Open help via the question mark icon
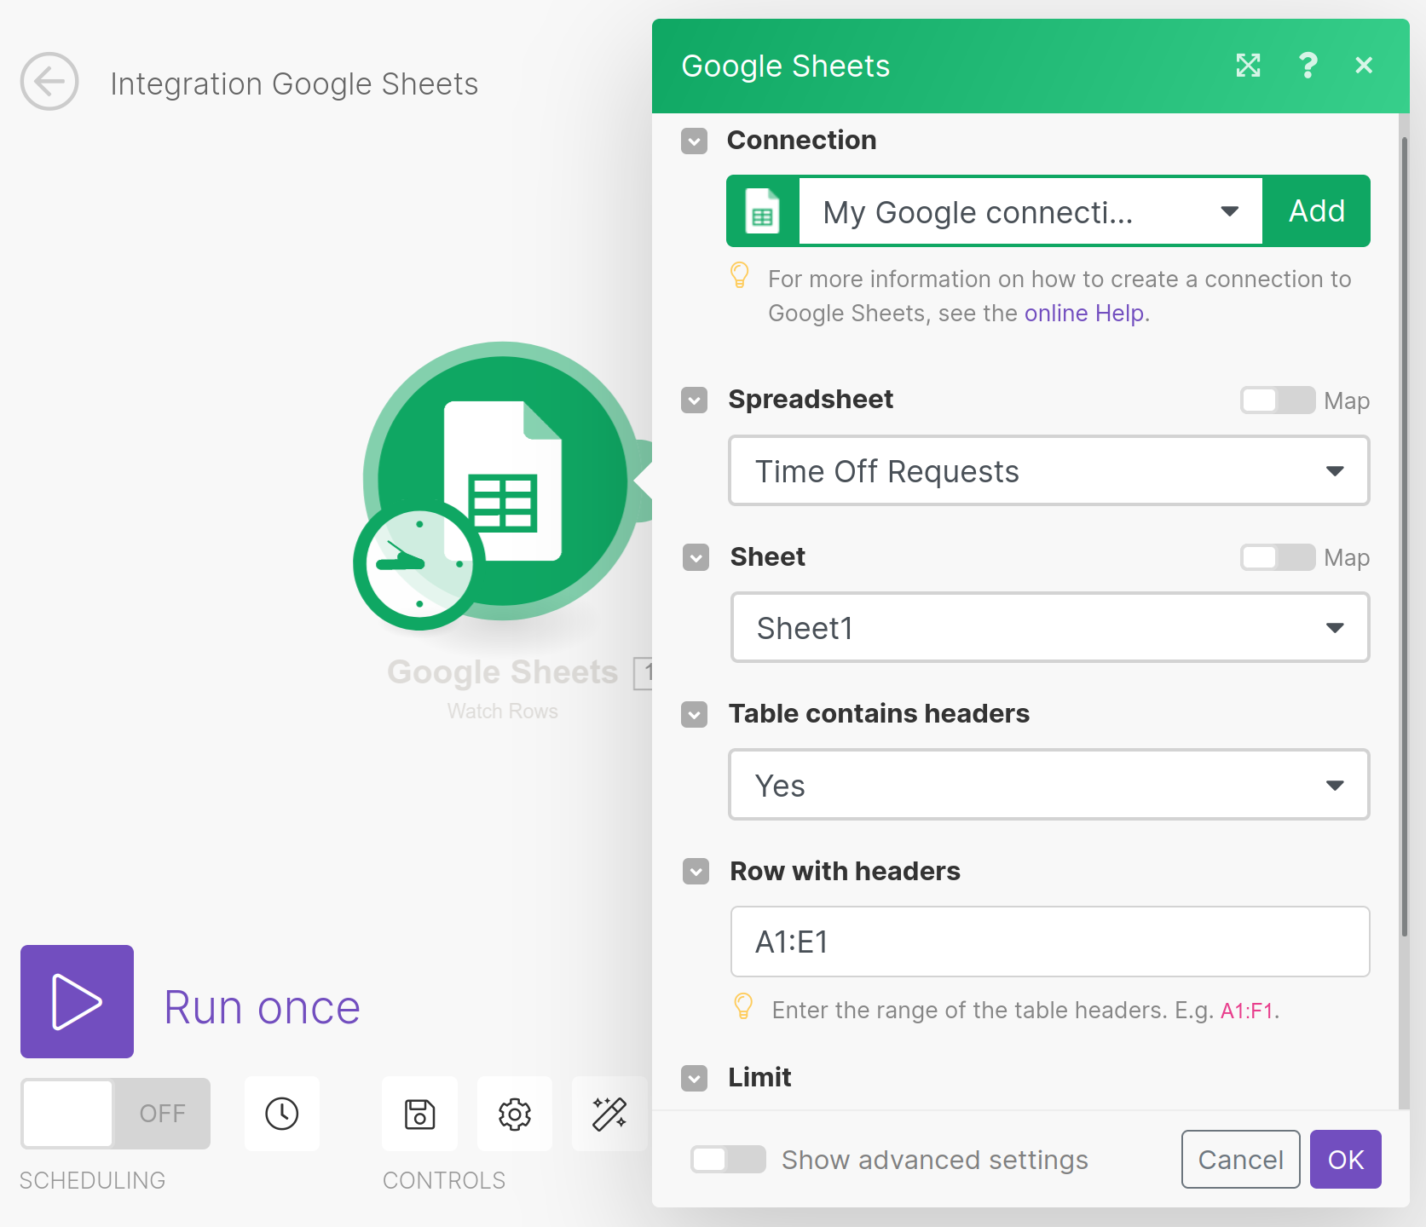Image resolution: width=1426 pixels, height=1227 pixels. 1308,66
